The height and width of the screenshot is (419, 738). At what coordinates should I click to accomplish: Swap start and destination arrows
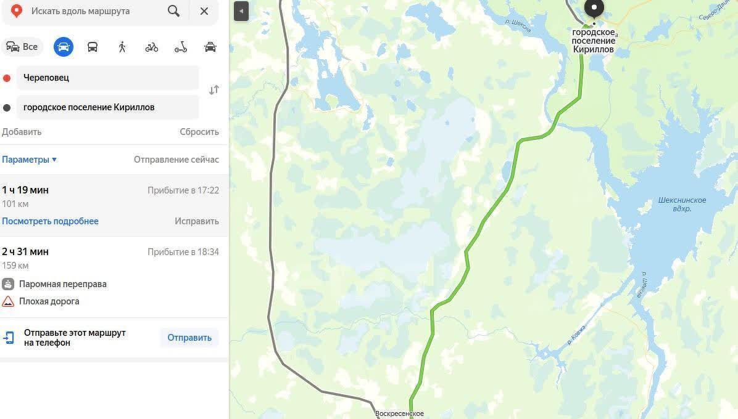[214, 90]
